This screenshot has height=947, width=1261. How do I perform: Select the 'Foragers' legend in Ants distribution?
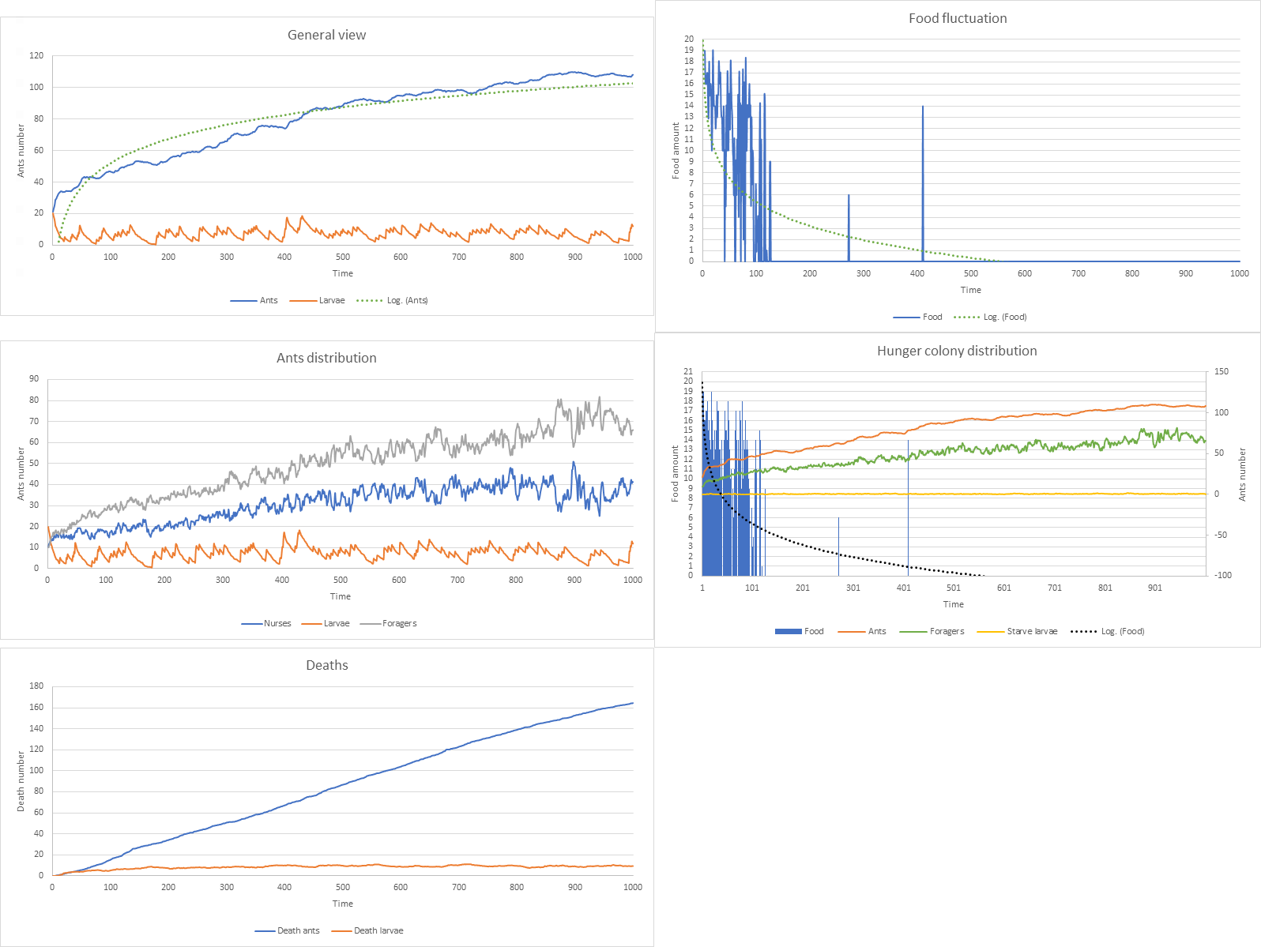pos(389,623)
